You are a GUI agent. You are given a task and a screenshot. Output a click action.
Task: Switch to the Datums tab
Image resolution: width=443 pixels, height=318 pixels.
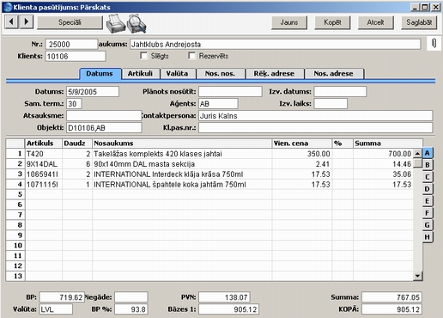[x=100, y=74]
